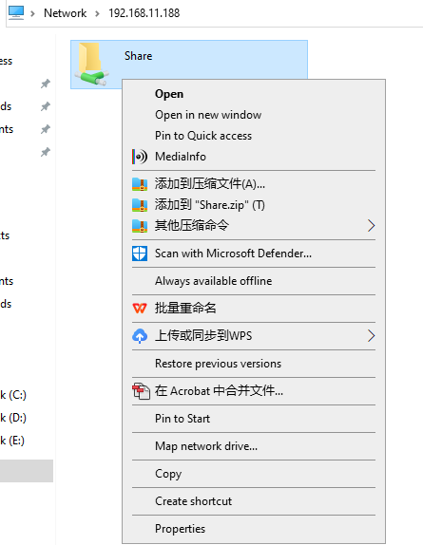423x545 pixels.
Task: Click the zip icon beside 添加到 "Share.zip"
Action: [140, 205]
